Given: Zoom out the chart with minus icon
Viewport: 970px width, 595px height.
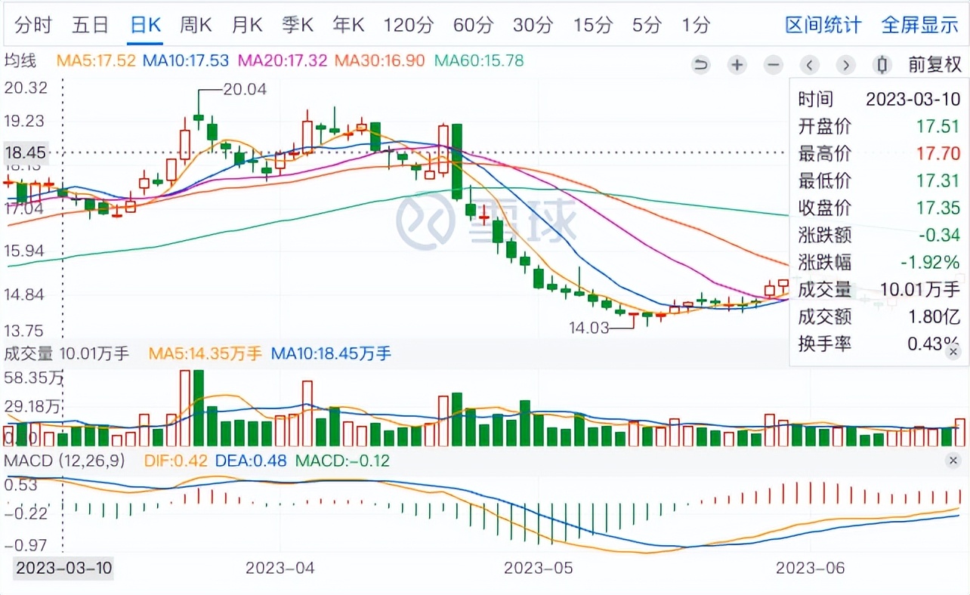Looking at the screenshot, I should coord(774,65).
